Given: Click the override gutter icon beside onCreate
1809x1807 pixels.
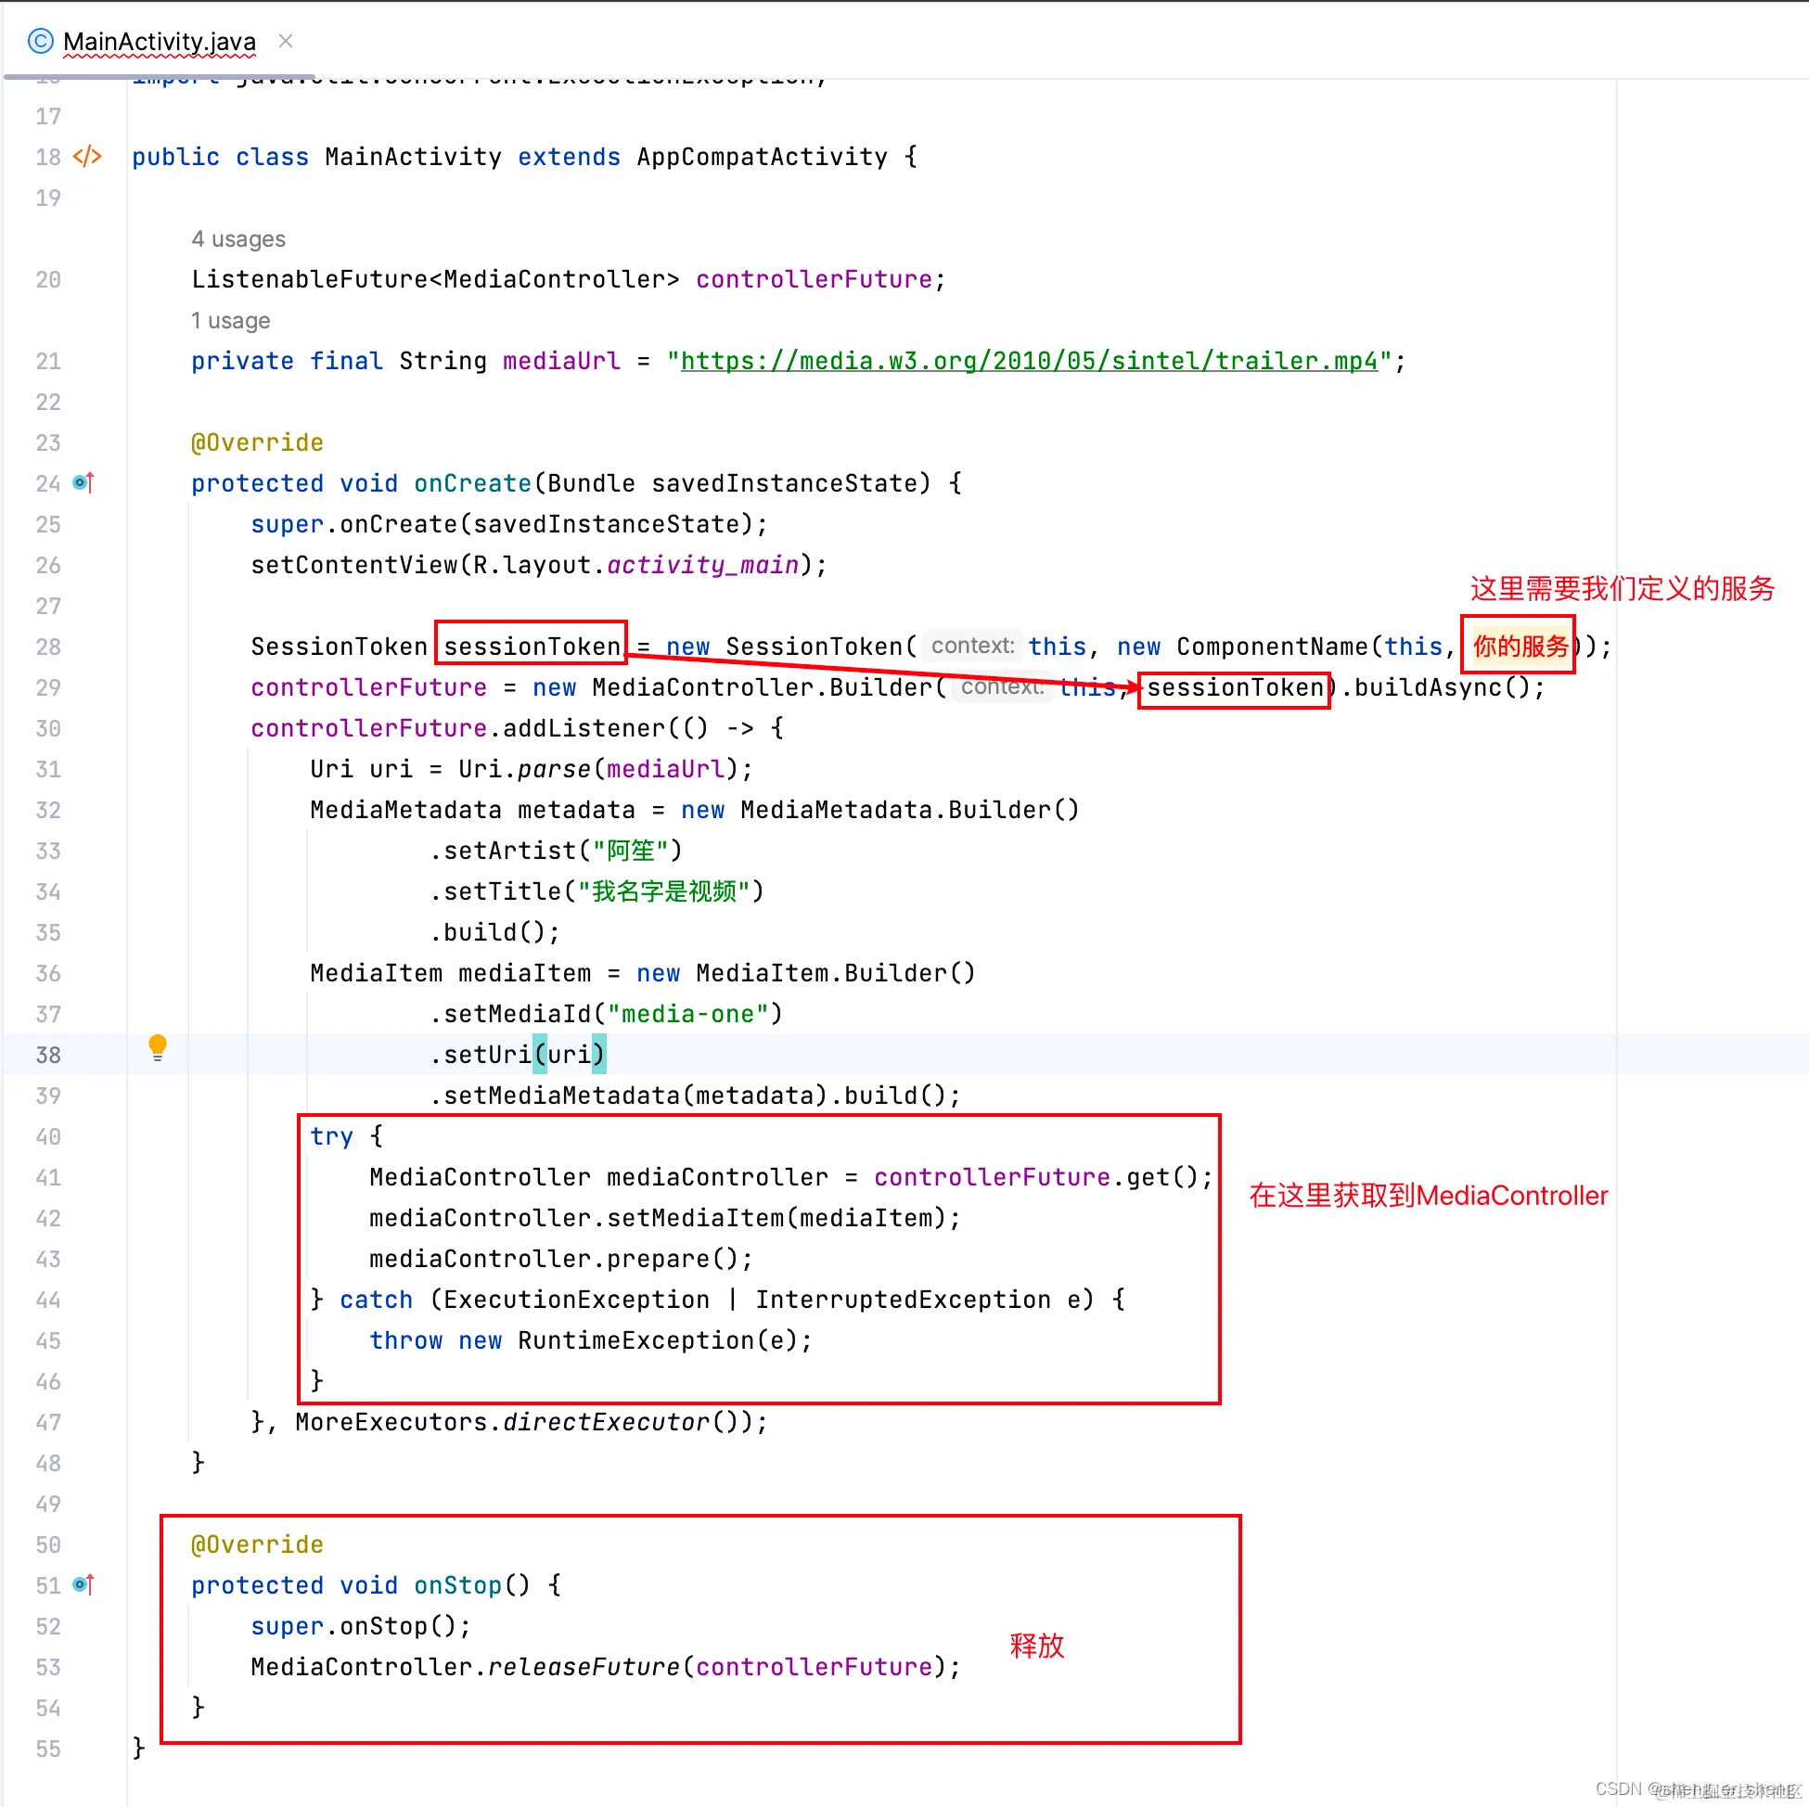Looking at the screenshot, I should (x=83, y=483).
